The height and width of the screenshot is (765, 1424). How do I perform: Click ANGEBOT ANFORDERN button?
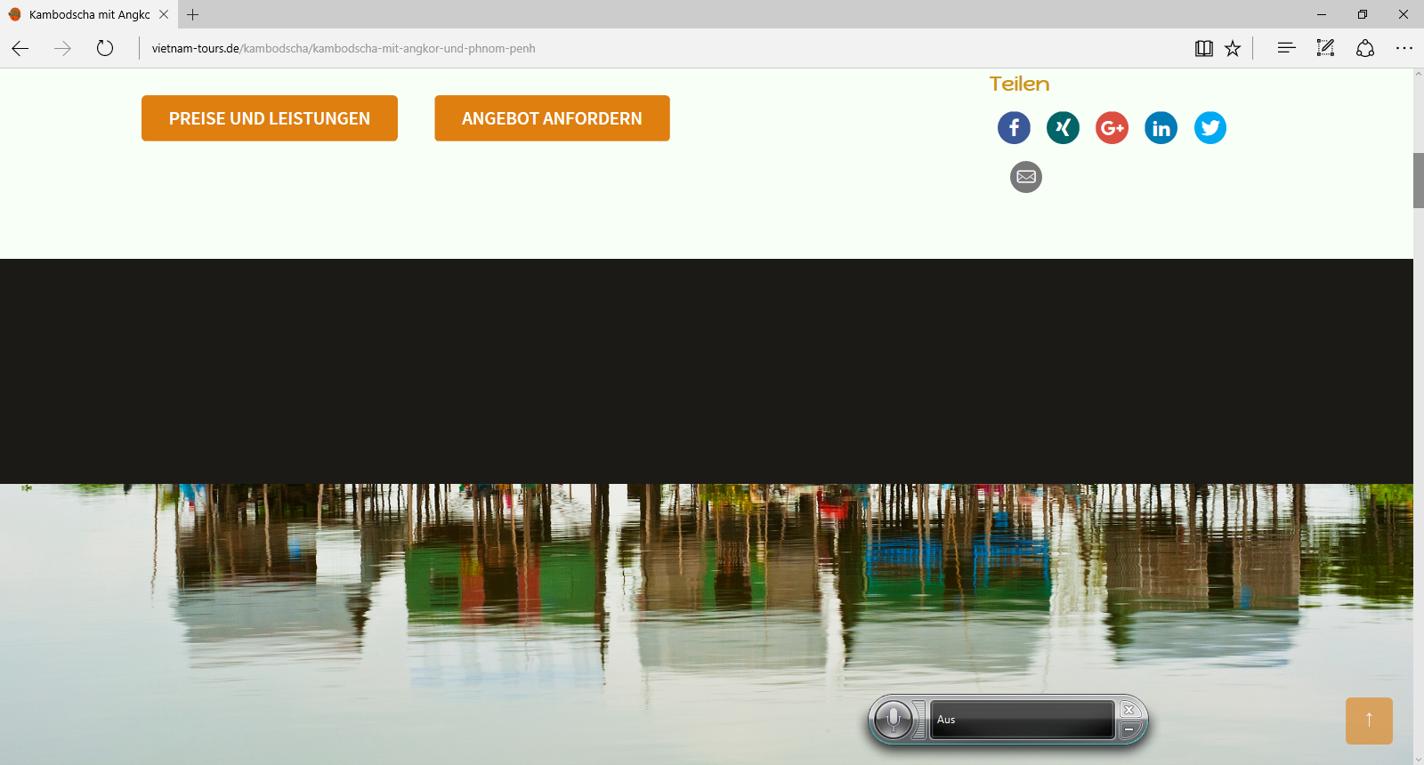pos(552,118)
